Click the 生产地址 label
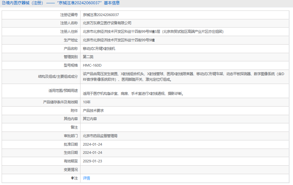 (x=71, y=40)
